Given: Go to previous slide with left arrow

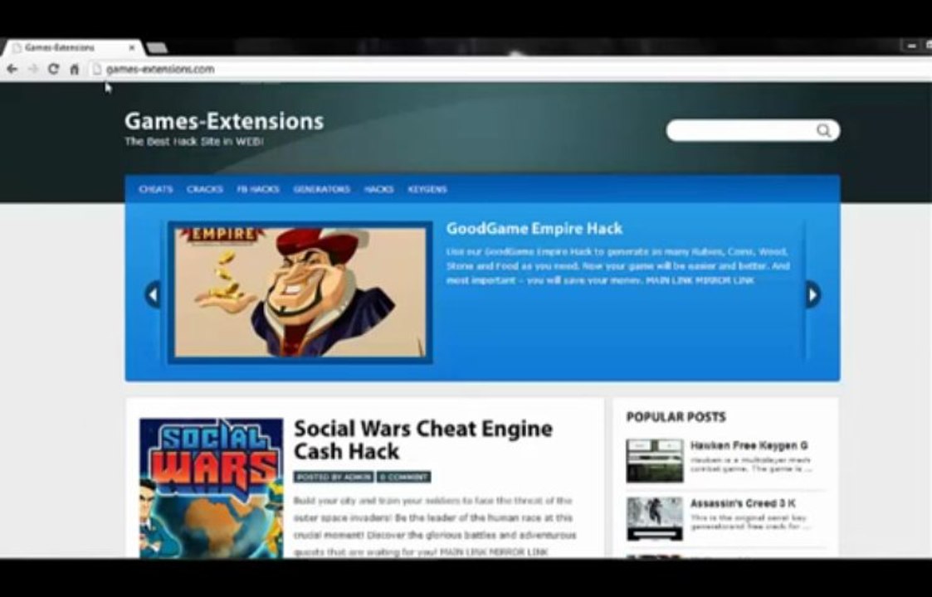Looking at the screenshot, I should click(x=153, y=294).
